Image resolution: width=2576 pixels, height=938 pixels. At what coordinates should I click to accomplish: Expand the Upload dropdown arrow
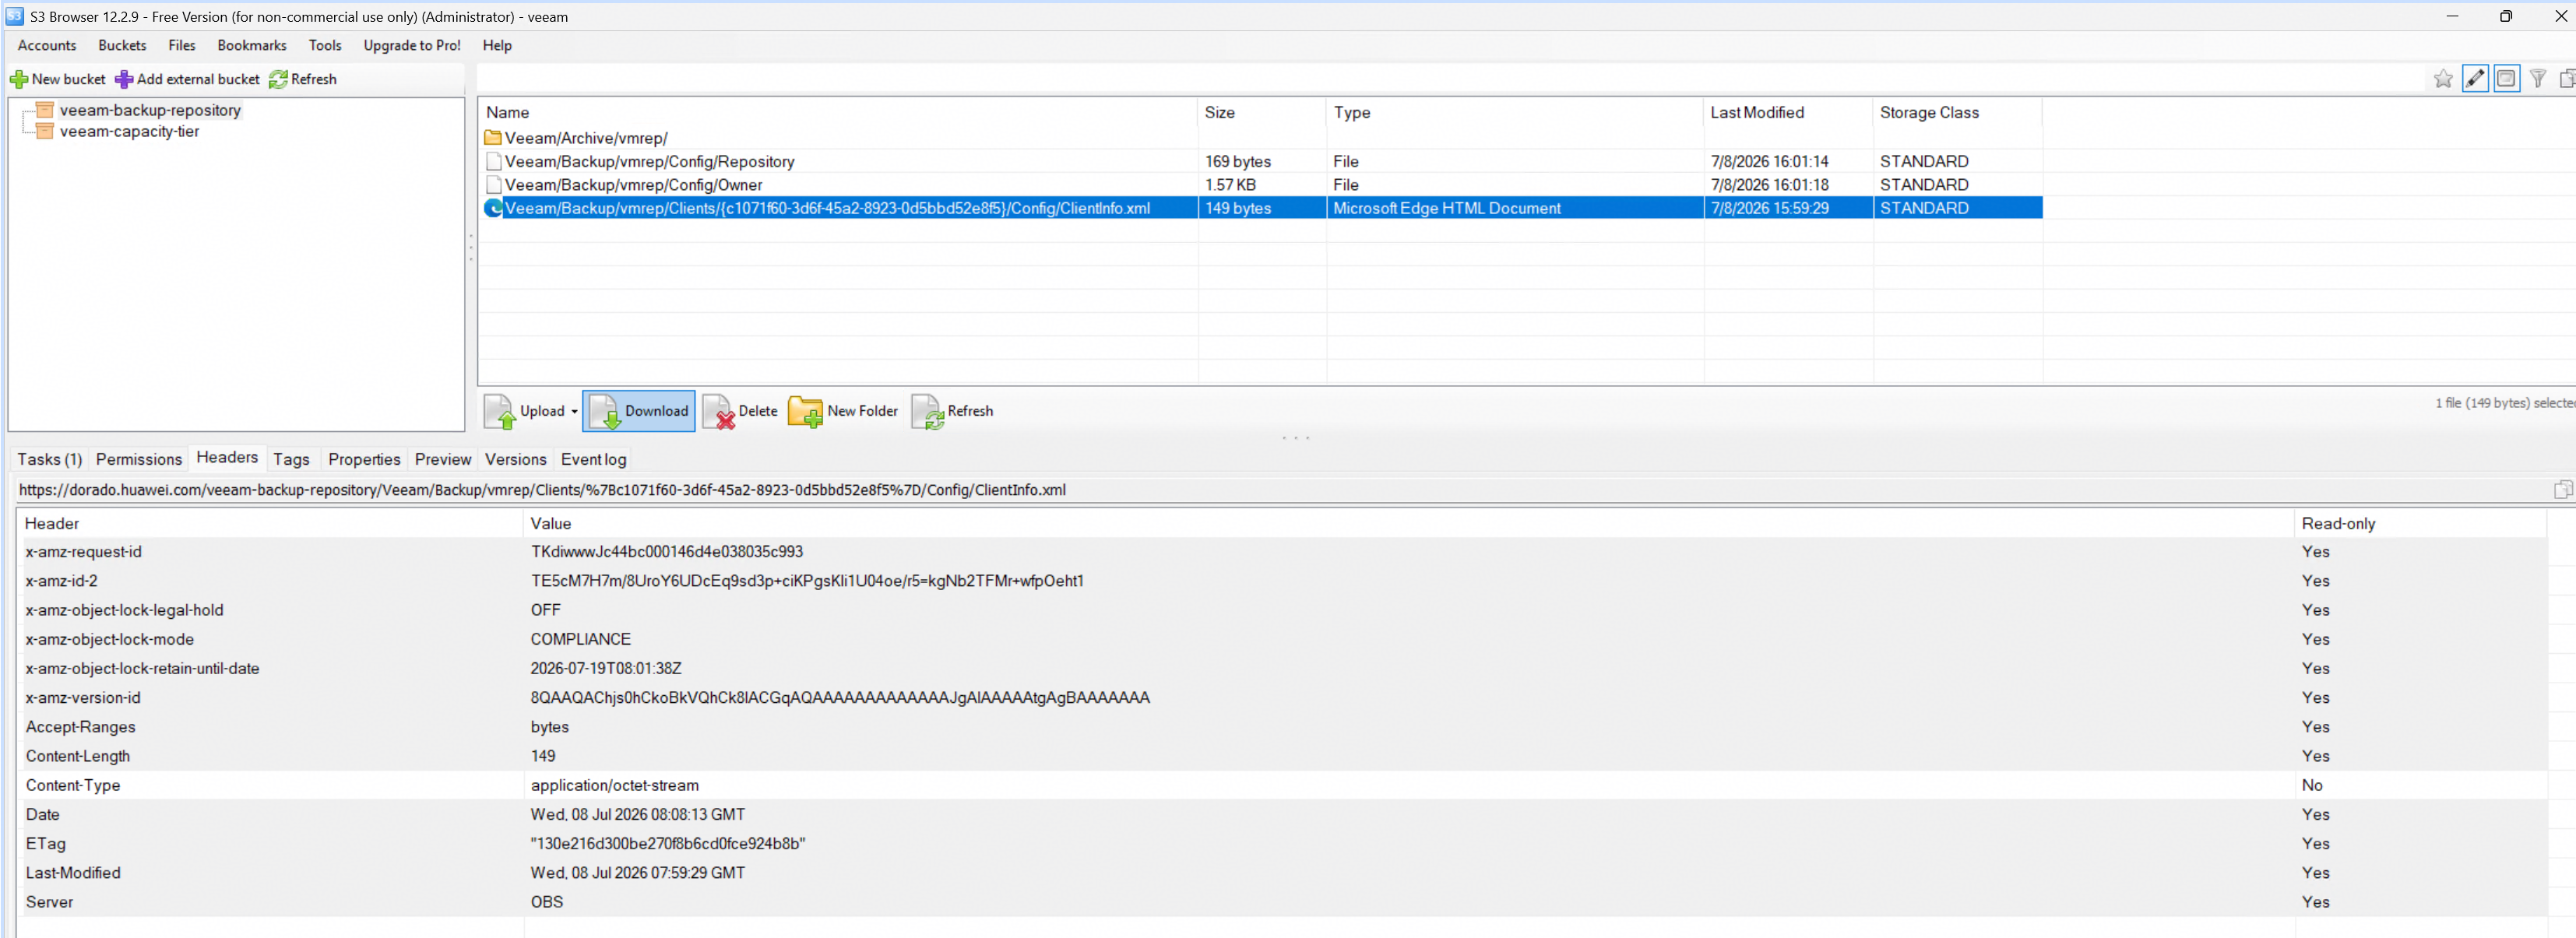pos(574,411)
